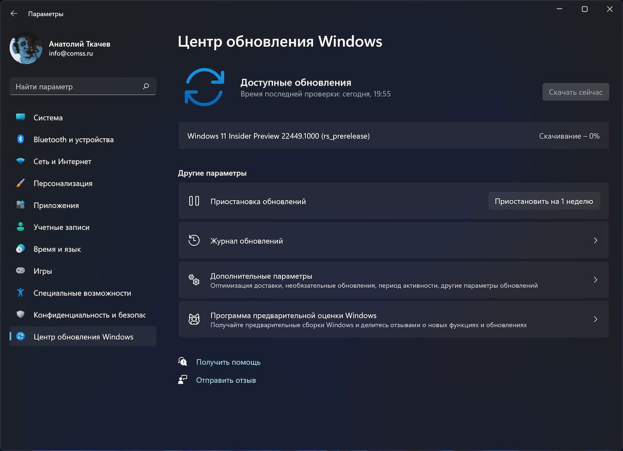This screenshot has width=623, height=451.
Task: Click the Bluetooth и устройства icon
Action: point(20,139)
